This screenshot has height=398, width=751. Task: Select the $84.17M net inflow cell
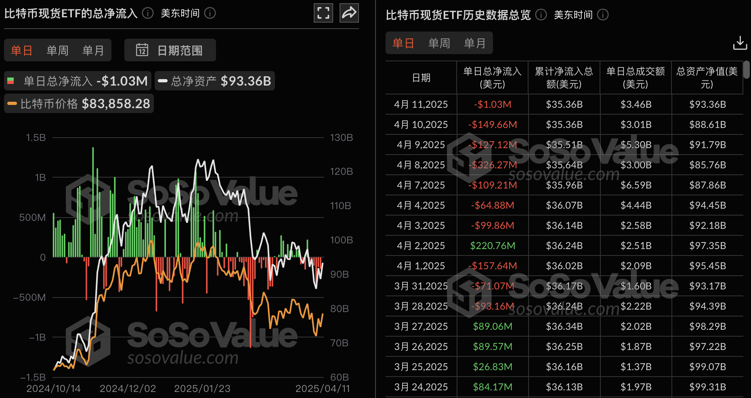point(493,387)
